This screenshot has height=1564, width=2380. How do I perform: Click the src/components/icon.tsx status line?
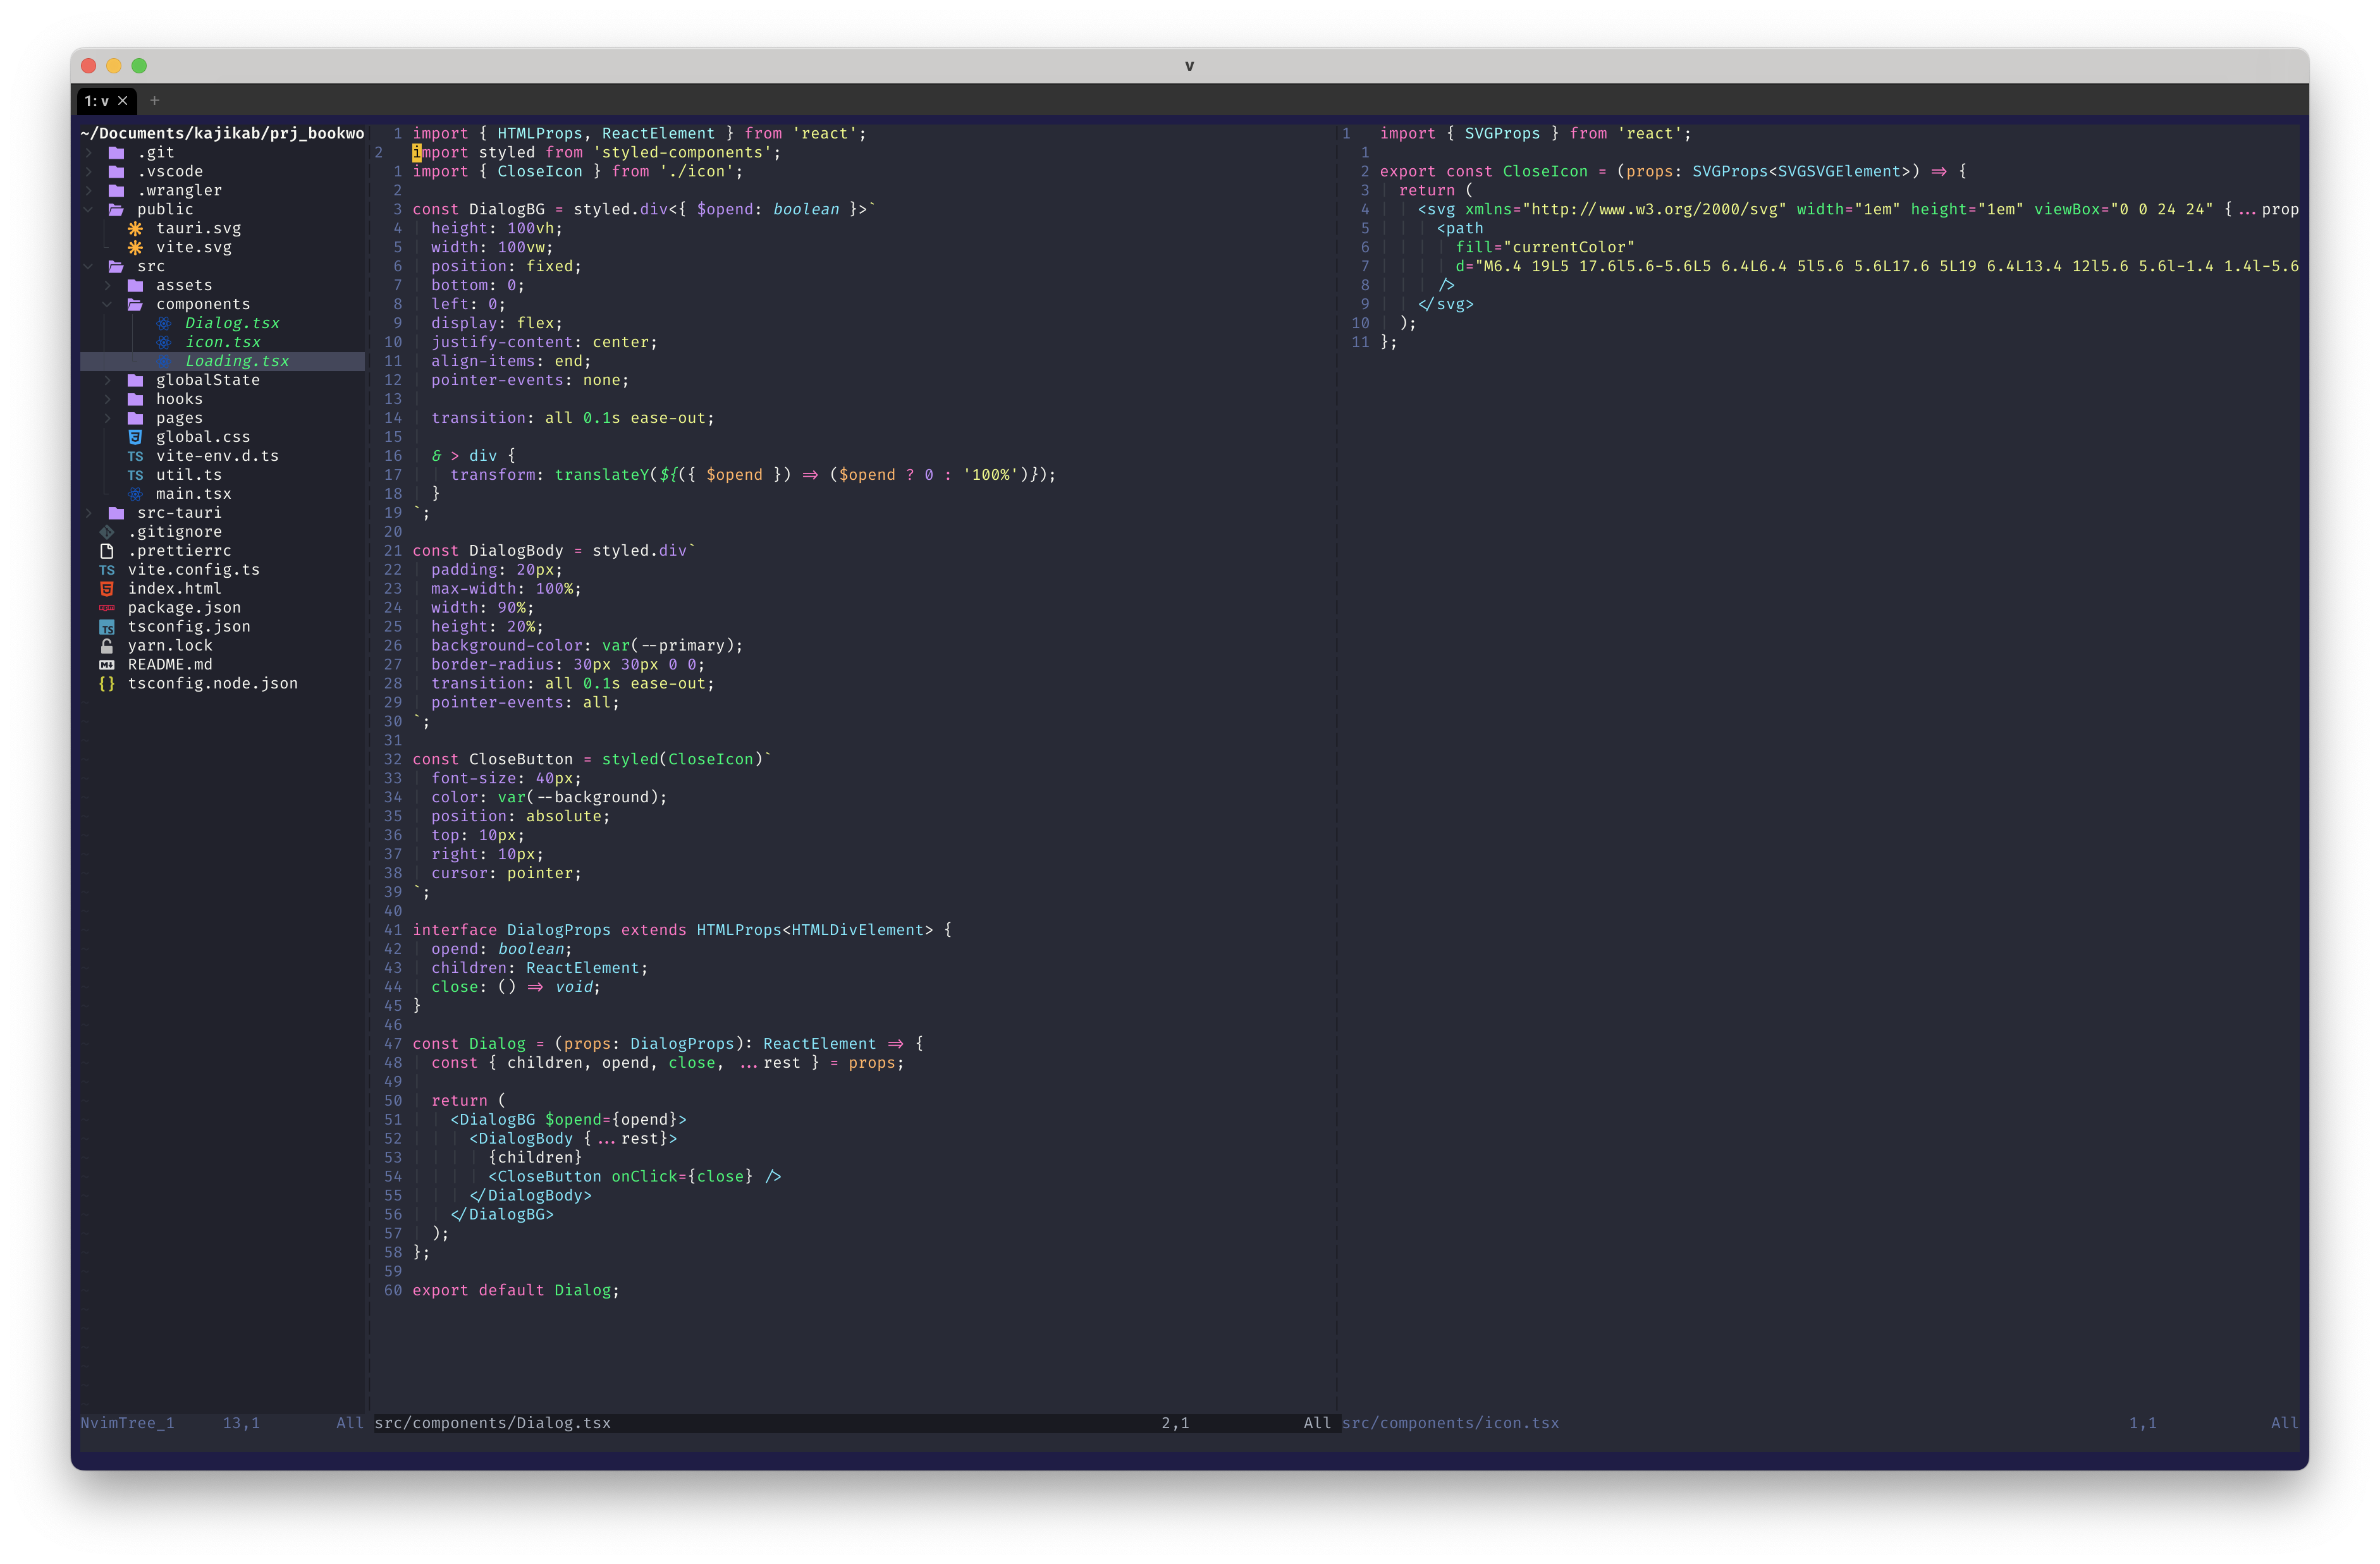(1450, 1423)
